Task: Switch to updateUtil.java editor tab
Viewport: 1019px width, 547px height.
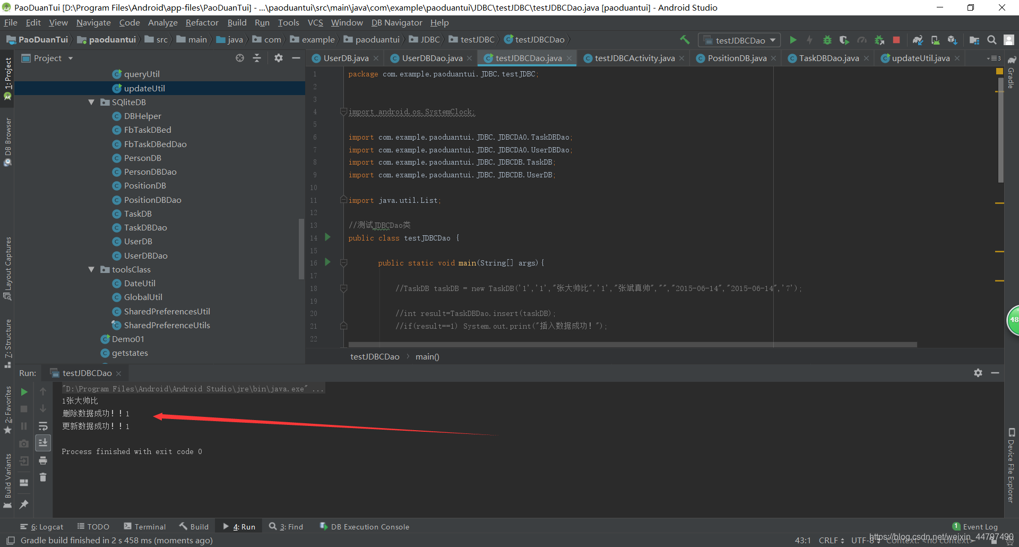Action: tap(920, 58)
